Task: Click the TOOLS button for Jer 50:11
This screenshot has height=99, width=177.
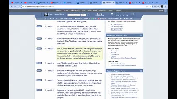Action: pyautogui.click(x=39, y=70)
